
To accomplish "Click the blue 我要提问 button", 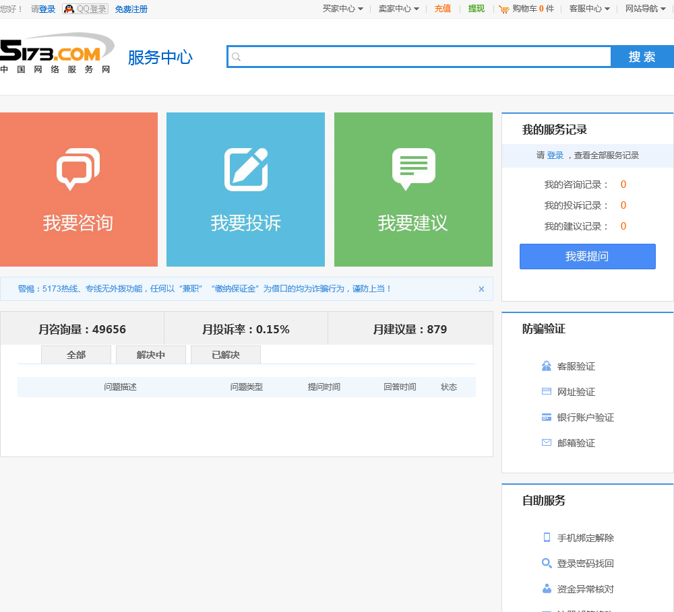I will pos(587,257).
